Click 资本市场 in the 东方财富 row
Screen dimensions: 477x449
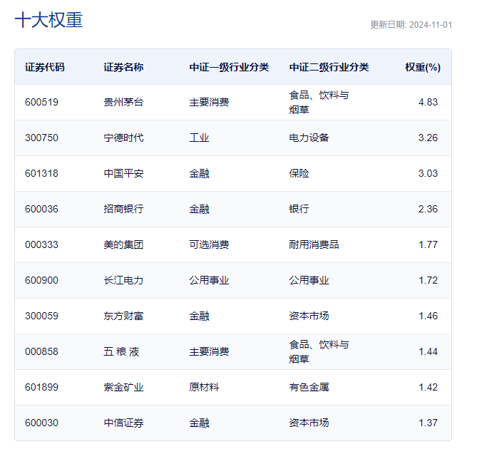309,316
